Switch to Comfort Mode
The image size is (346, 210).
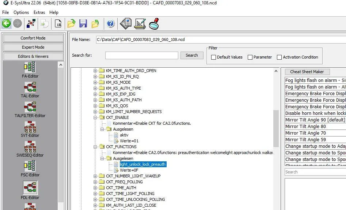(33, 38)
